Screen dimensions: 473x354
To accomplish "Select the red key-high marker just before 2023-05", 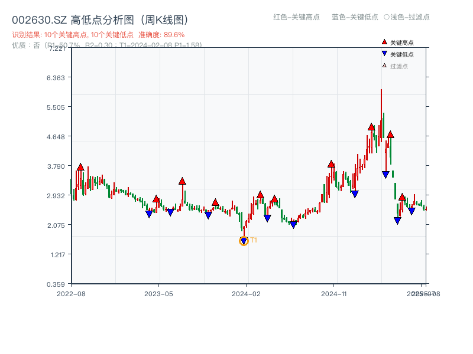I will tap(156, 199).
